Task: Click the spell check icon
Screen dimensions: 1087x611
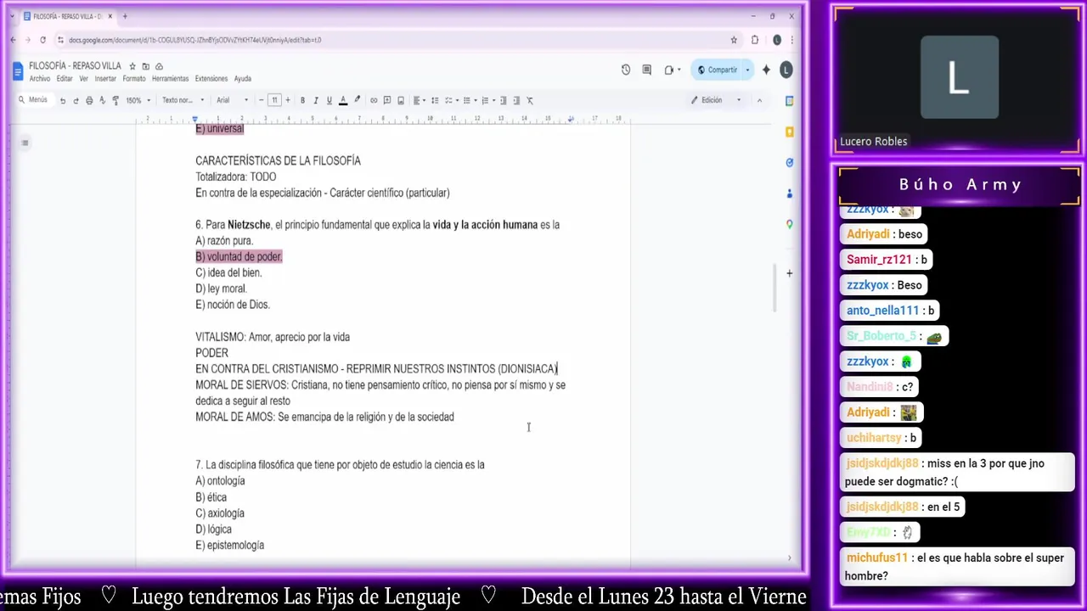Action: tap(103, 100)
